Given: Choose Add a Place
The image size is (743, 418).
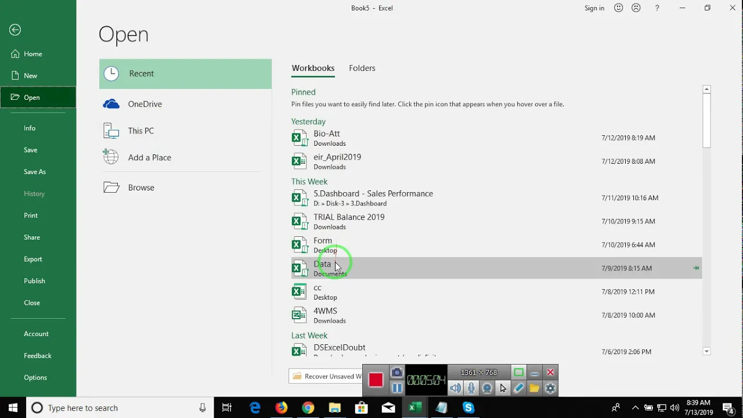Looking at the screenshot, I should coord(185,157).
